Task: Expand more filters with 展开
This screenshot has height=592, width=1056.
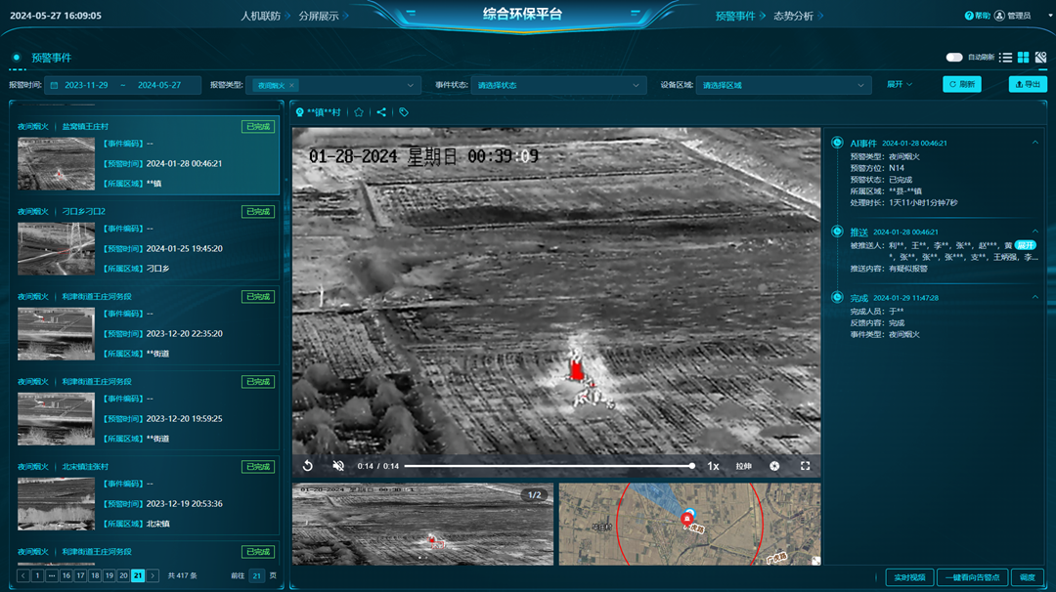Action: click(x=900, y=85)
